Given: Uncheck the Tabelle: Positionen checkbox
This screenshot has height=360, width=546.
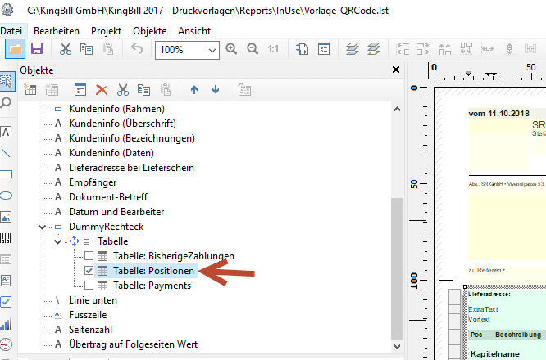Looking at the screenshot, I should [89, 271].
